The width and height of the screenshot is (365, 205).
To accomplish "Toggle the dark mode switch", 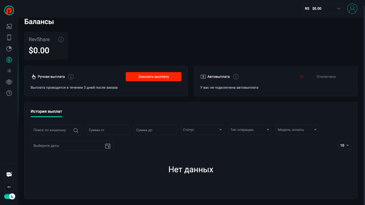I will (x=10, y=196).
